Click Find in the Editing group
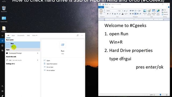 click(x=164, y=10)
